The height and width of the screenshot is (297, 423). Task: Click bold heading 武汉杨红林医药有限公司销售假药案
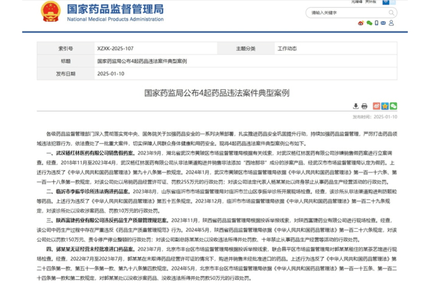[x=94, y=153]
